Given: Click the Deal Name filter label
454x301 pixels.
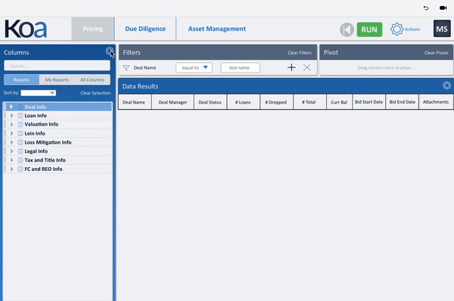Looking at the screenshot, I should point(145,68).
